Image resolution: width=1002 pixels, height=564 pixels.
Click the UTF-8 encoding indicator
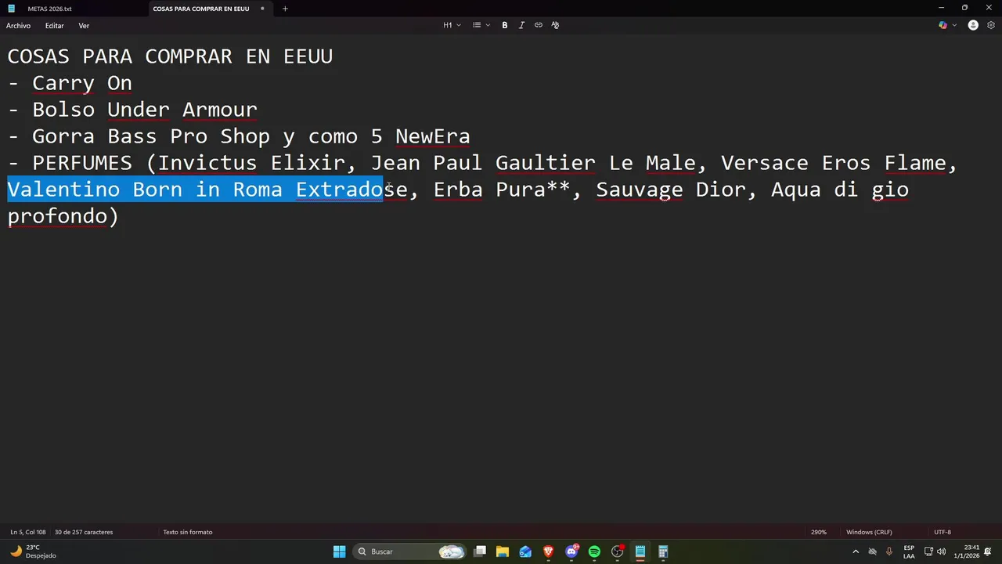coord(943,532)
